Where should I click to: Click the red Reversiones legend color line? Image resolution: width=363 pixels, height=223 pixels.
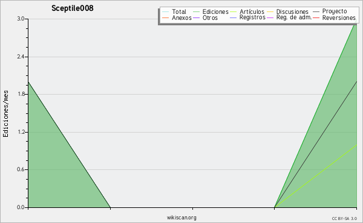[316, 17]
